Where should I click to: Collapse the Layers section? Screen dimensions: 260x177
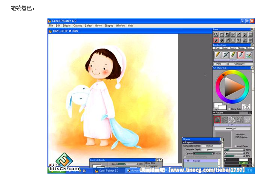coord(184,142)
